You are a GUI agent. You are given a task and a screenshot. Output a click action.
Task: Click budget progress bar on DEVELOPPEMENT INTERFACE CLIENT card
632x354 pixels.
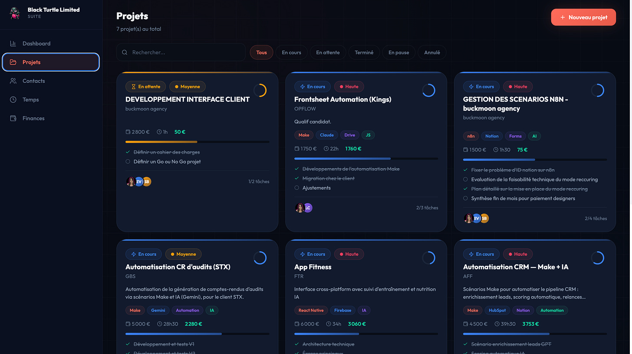pos(197,142)
